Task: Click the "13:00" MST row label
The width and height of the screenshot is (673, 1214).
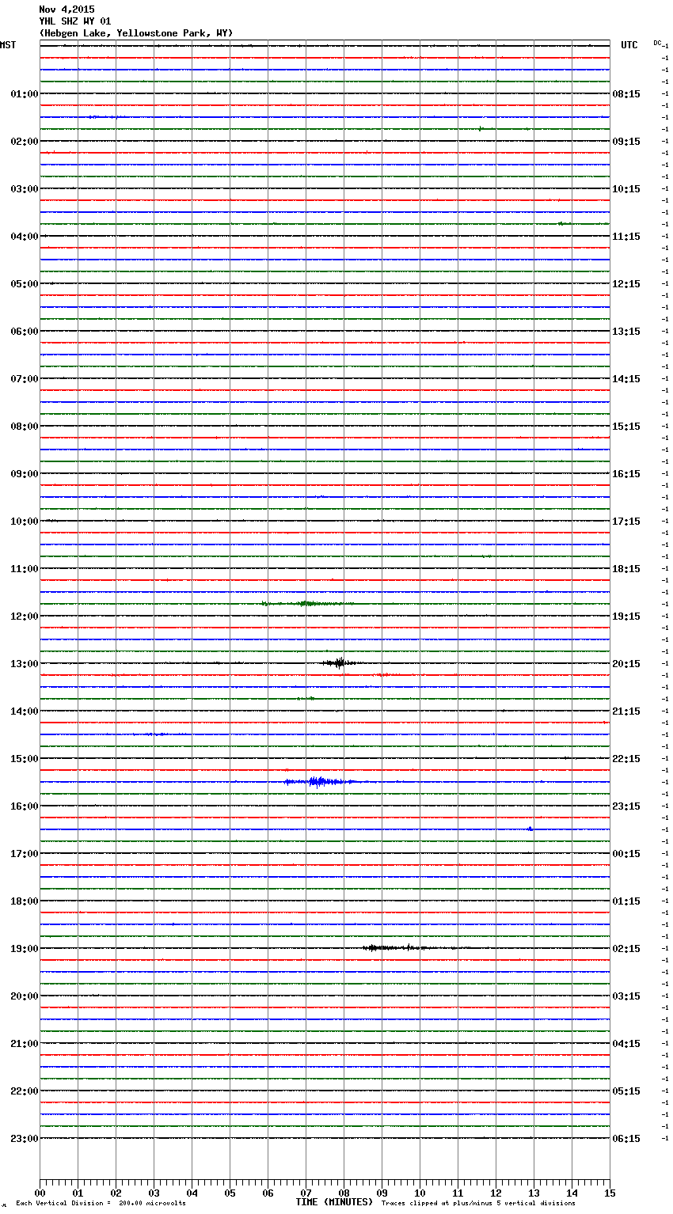Action: [x=25, y=664]
